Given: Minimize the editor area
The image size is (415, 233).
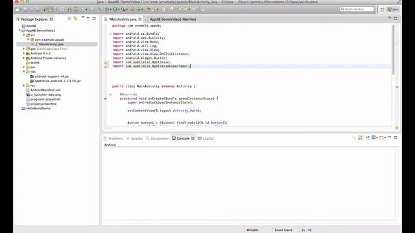Looking at the screenshot, I should 390,18.
